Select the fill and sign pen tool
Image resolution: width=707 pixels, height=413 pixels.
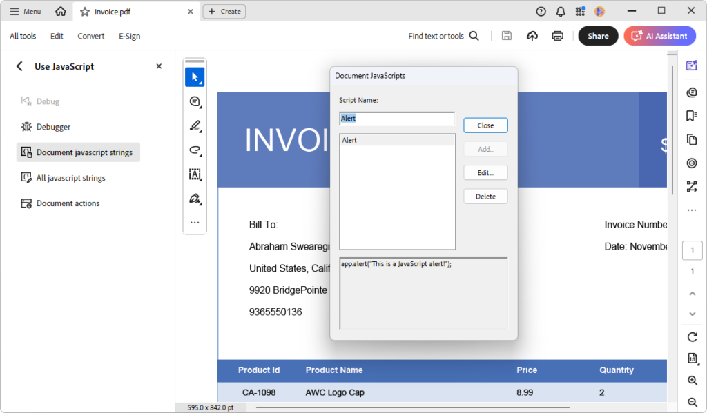pyautogui.click(x=195, y=199)
